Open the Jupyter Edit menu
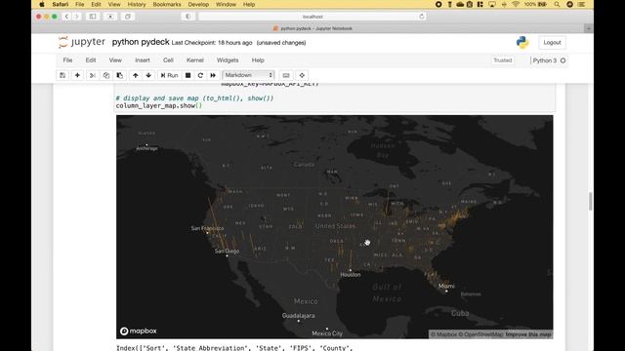625x351 pixels. 91,60
